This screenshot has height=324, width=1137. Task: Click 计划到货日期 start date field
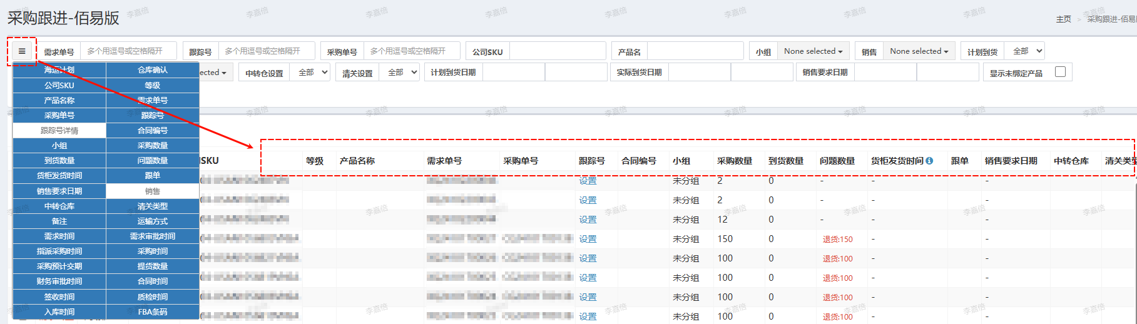(x=514, y=73)
